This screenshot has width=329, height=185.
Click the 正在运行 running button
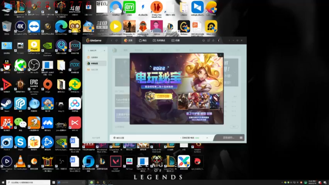pyautogui.click(x=228, y=138)
